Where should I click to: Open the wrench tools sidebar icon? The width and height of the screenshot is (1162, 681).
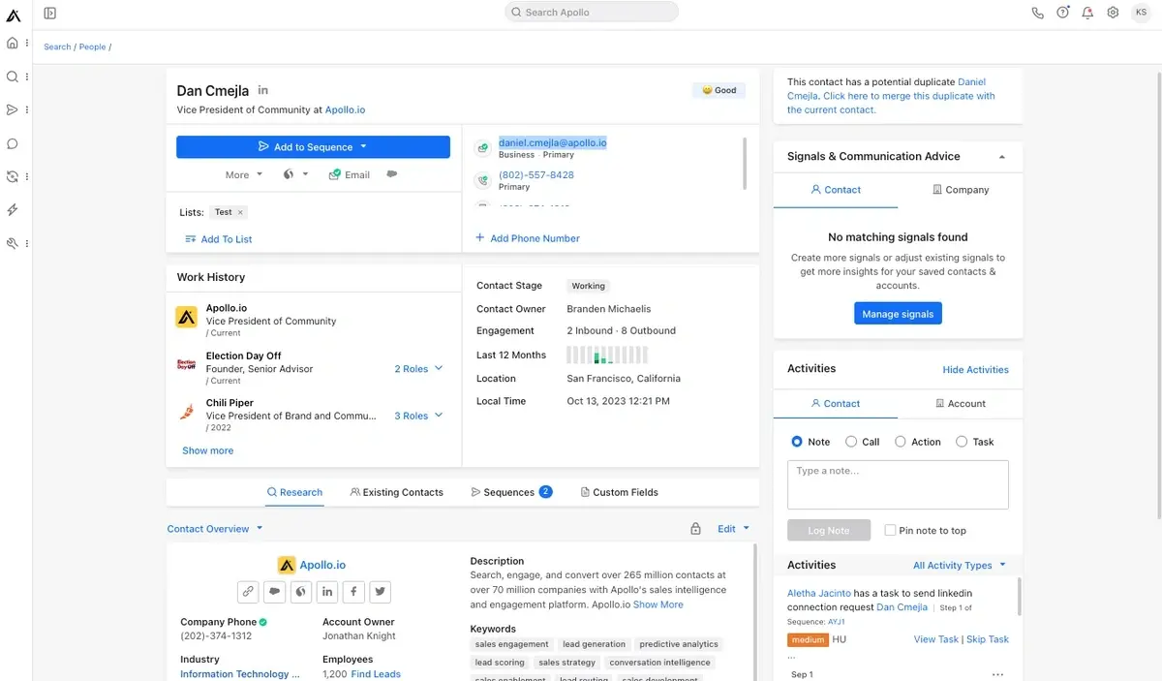pos(13,243)
